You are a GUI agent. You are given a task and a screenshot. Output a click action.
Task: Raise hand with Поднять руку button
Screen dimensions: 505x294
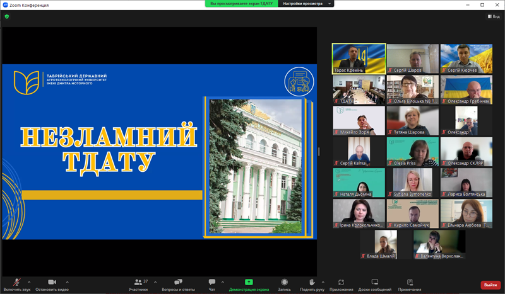point(312,285)
